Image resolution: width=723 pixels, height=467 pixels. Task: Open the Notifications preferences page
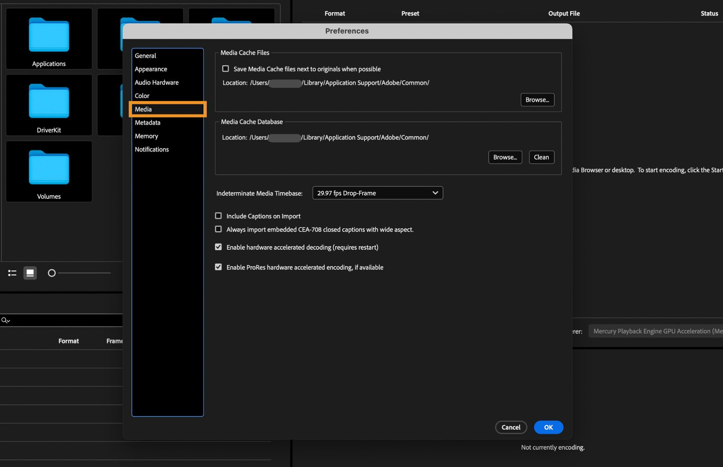[152, 149]
